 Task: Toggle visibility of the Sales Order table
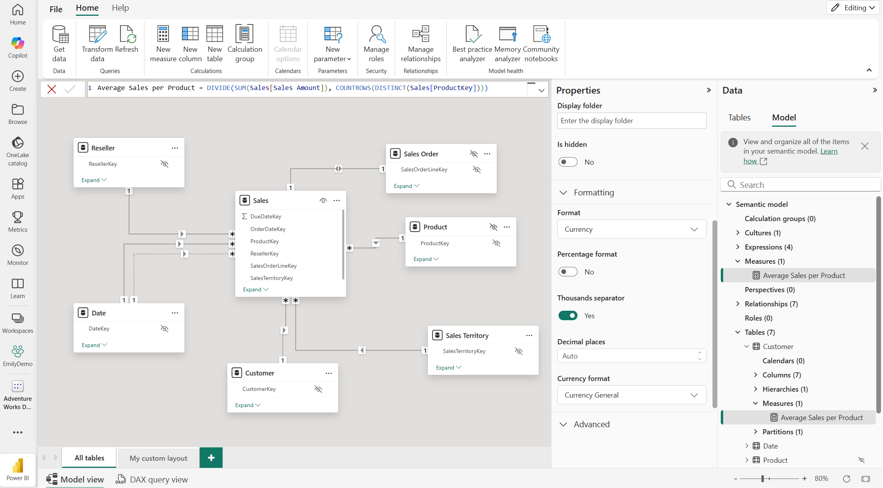pos(474,154)
